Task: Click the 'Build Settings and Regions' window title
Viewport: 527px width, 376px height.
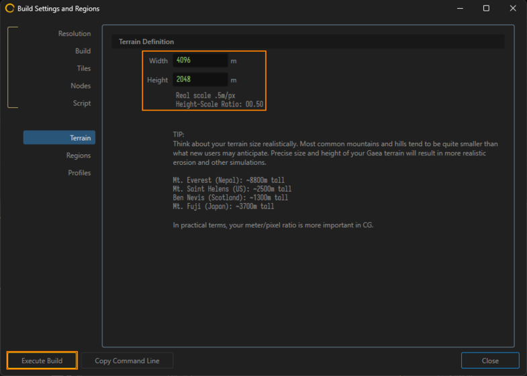Action: point(58,9)
